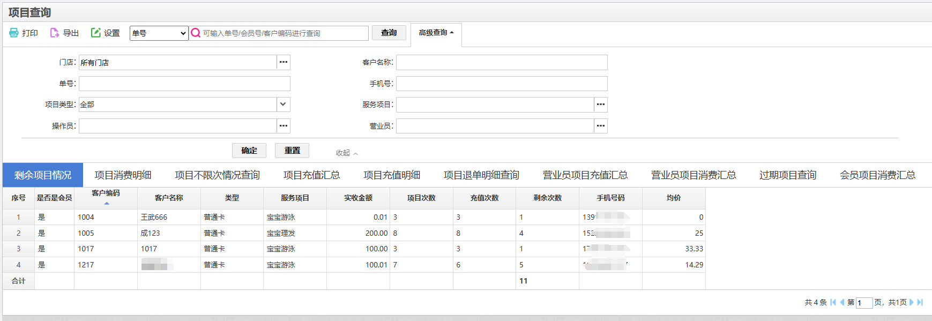Open the 服务项目 ellipsis picker
This screenshot has height=321, width=932.
tap(601, 104)
